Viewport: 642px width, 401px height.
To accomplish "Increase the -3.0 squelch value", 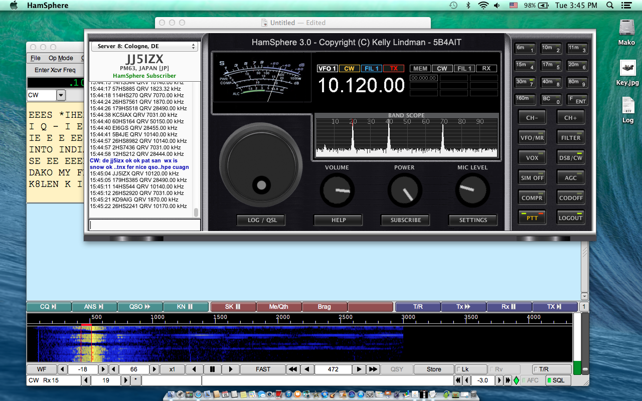I will point(500,380).
